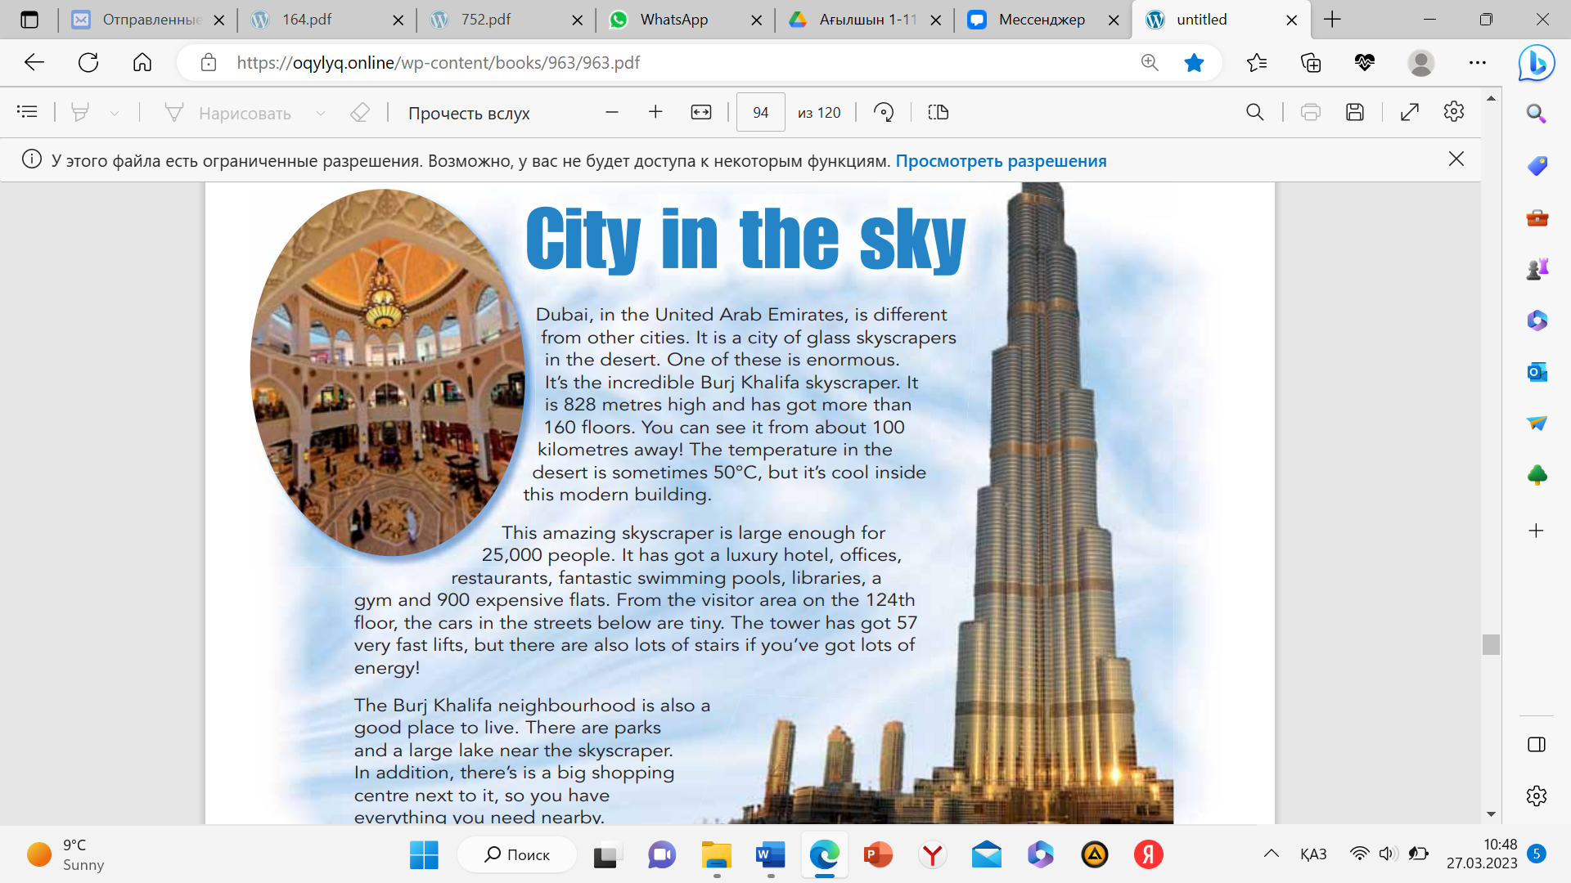Switch to the WhatsApp tab
Screen dimensions: 1571x883
673,20
